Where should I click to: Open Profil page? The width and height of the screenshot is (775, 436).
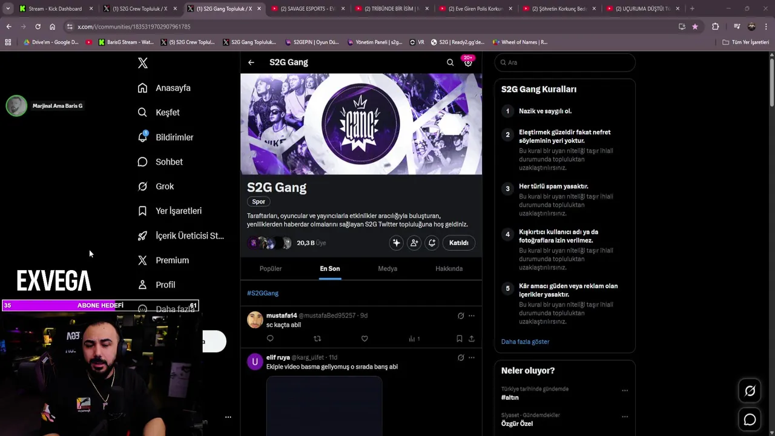point(156,285)
